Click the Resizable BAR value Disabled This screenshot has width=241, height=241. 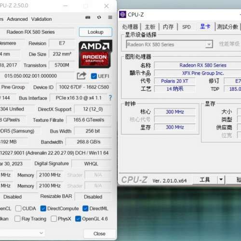[93, 197]
